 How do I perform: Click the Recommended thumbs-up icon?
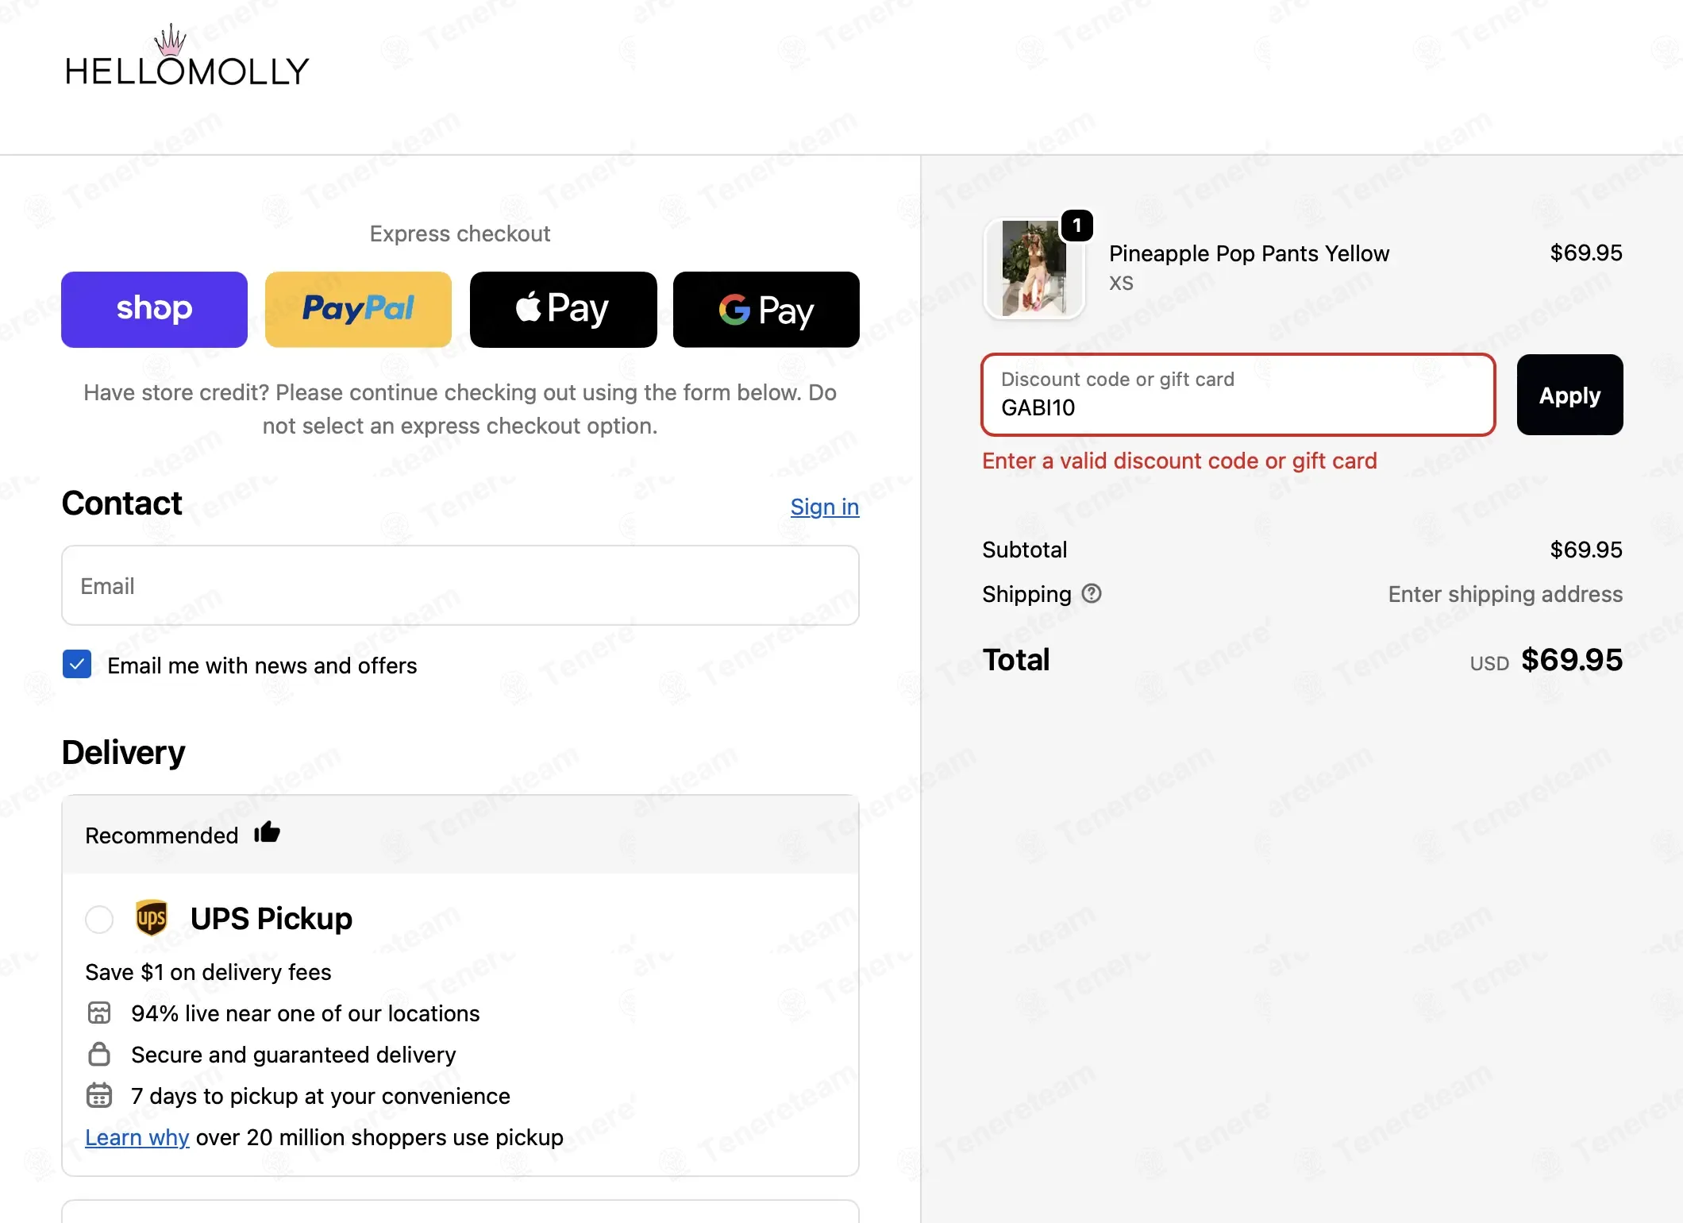[267, 832]
